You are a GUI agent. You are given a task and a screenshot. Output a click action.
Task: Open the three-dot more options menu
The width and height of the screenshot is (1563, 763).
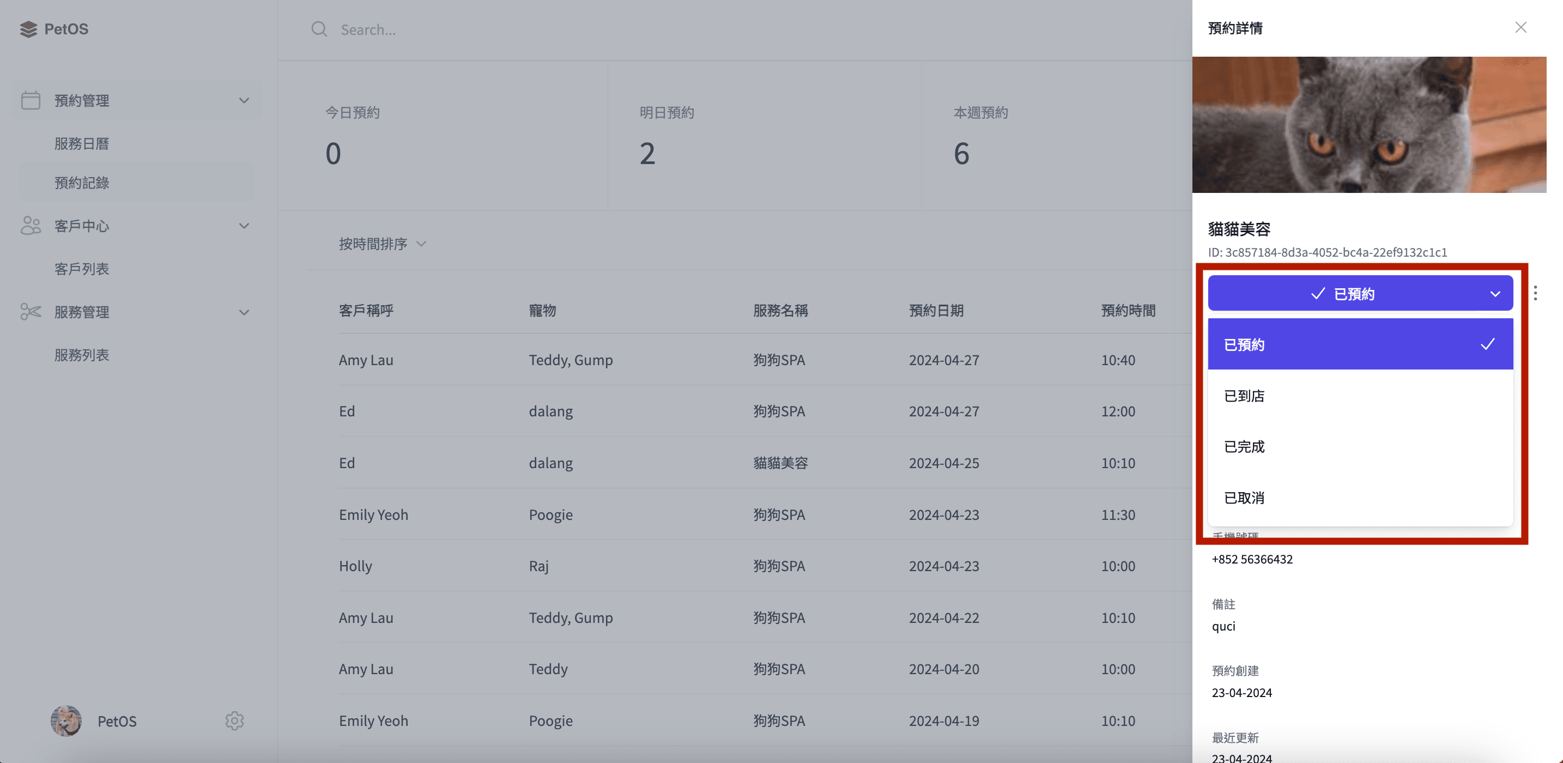click(1535, 293)
